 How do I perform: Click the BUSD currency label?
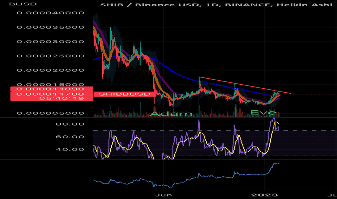tap(23, 4)
